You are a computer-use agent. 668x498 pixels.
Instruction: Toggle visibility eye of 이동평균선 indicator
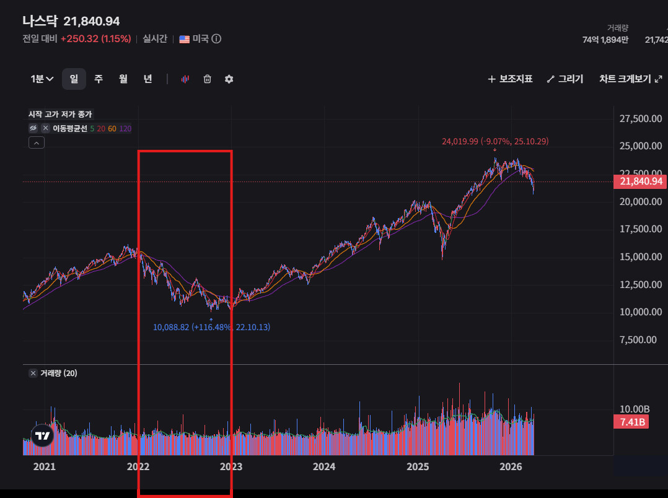click(x=33, y=128)
